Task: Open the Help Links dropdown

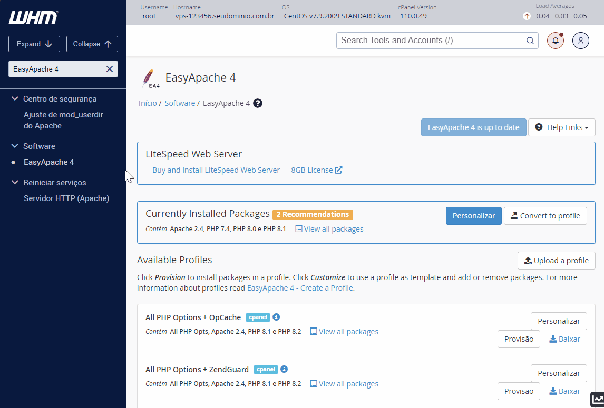Action: point(562,127)
